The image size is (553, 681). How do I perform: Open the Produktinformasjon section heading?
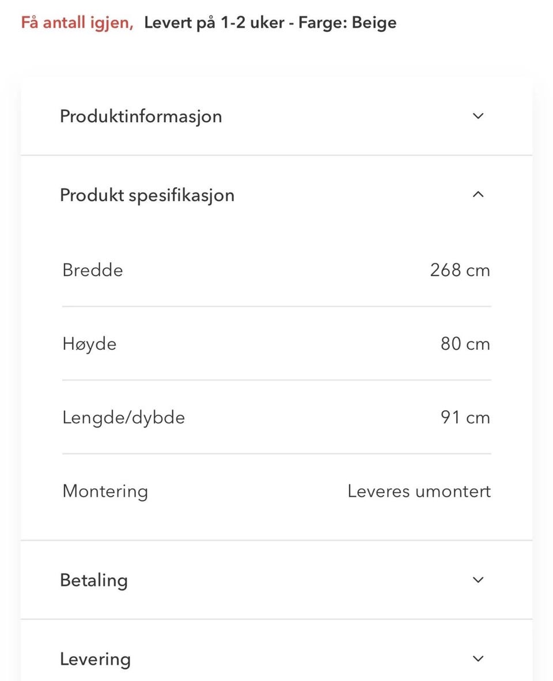141,116
